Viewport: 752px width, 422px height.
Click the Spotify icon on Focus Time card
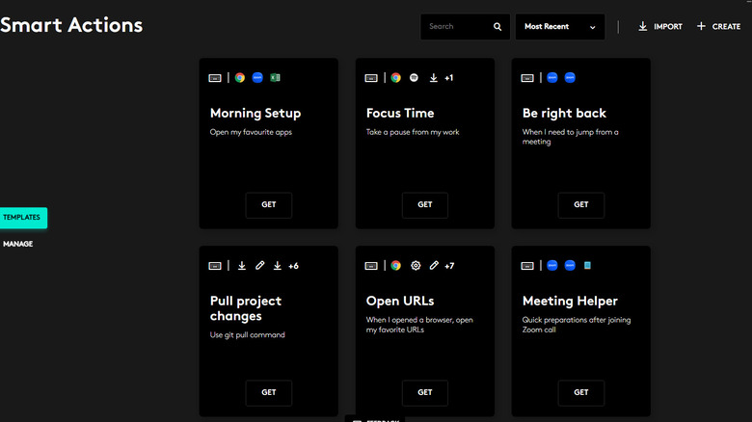(414, 77)
